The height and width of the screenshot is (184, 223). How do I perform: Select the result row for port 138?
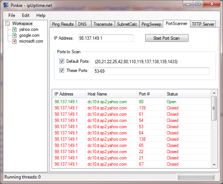point(131,139)
